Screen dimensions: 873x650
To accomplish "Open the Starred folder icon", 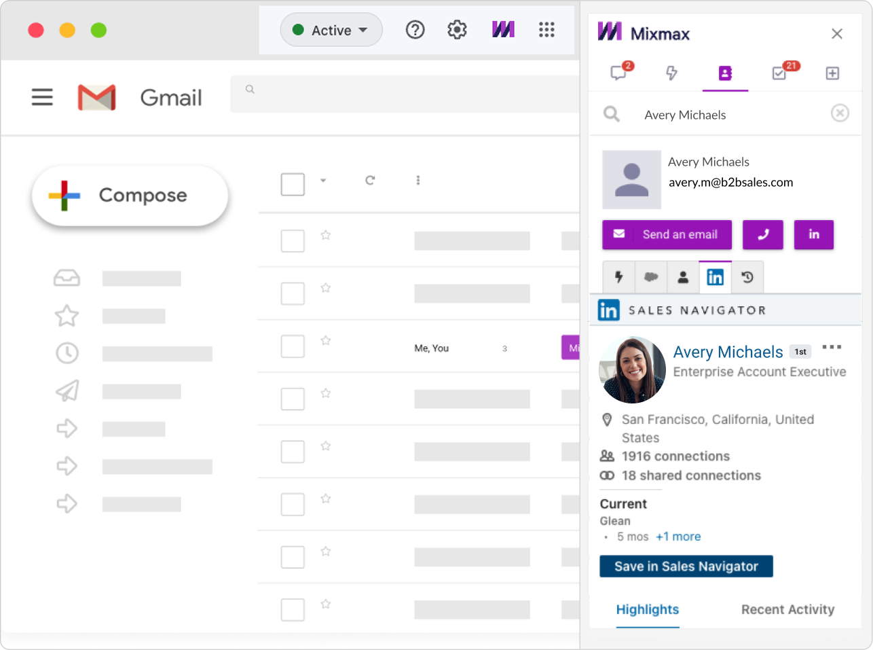I will tap(67, 316).
